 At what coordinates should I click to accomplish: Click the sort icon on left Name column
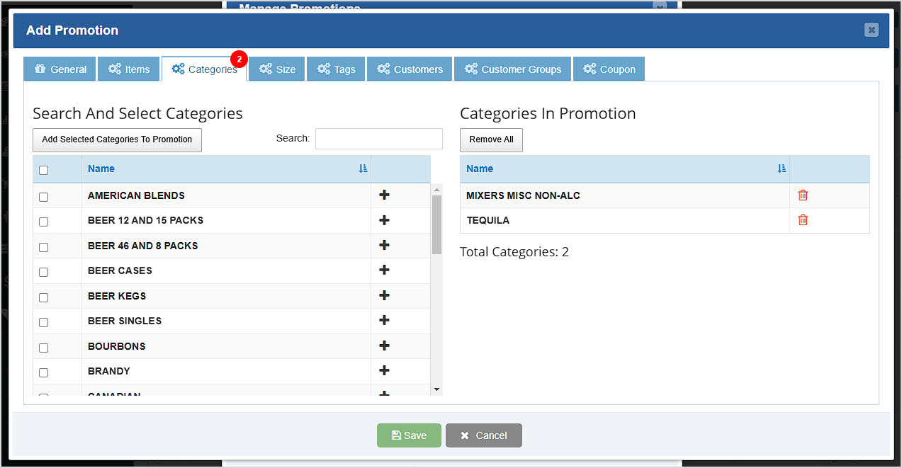pos(363,169)
